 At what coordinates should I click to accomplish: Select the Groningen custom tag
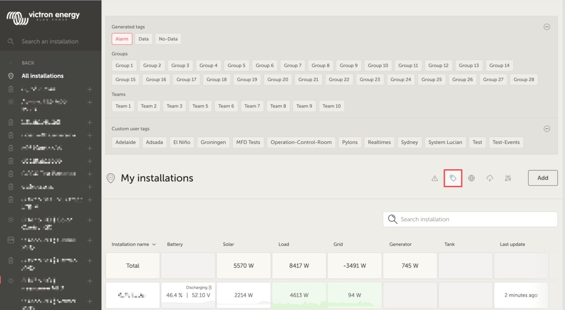[213, 142]
